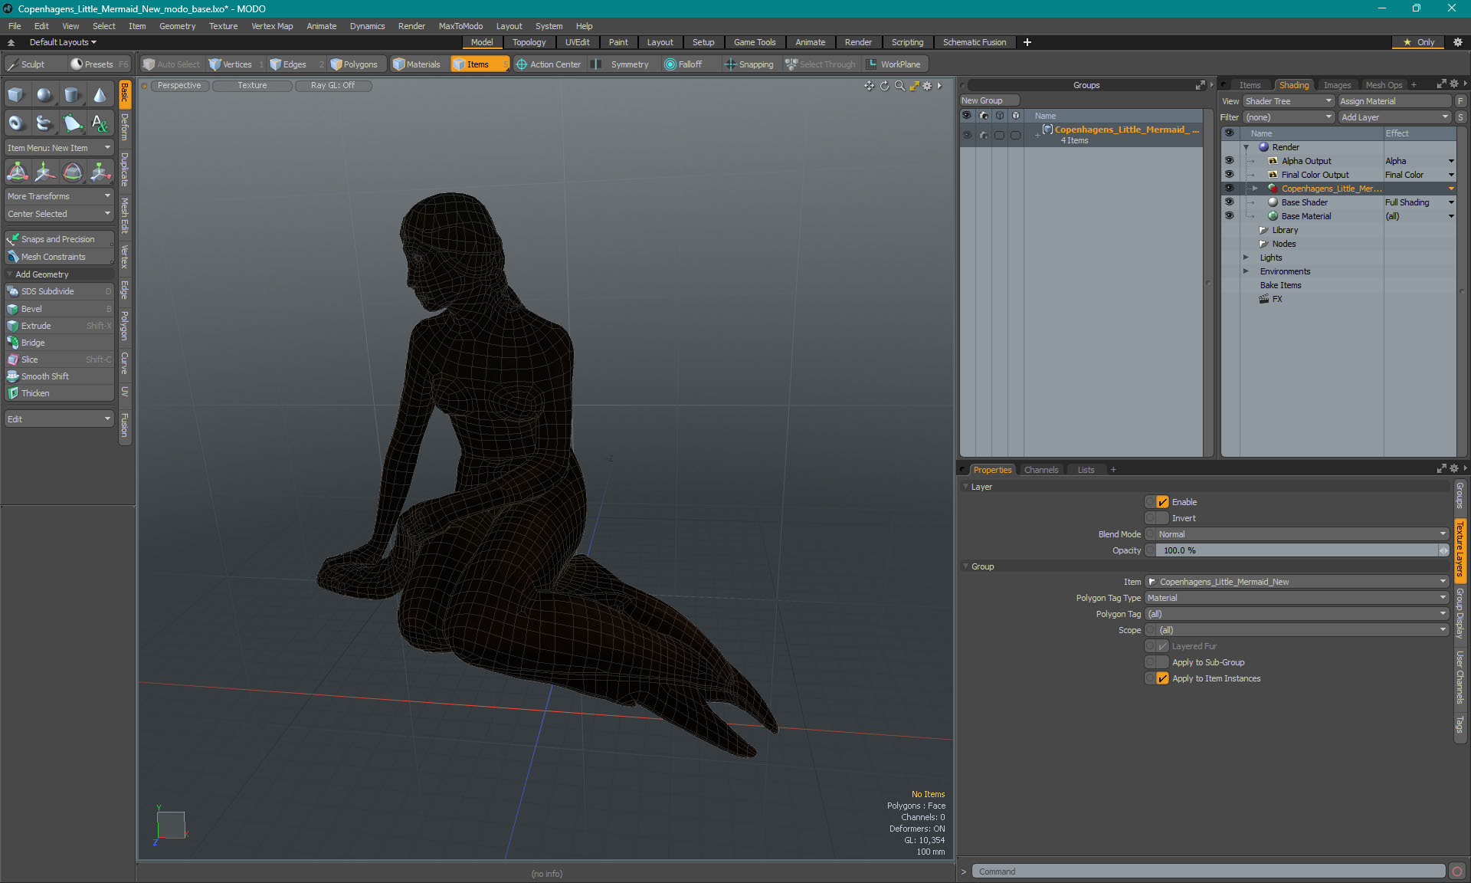Click the Smooth Shift button

[x=59, y=376]
